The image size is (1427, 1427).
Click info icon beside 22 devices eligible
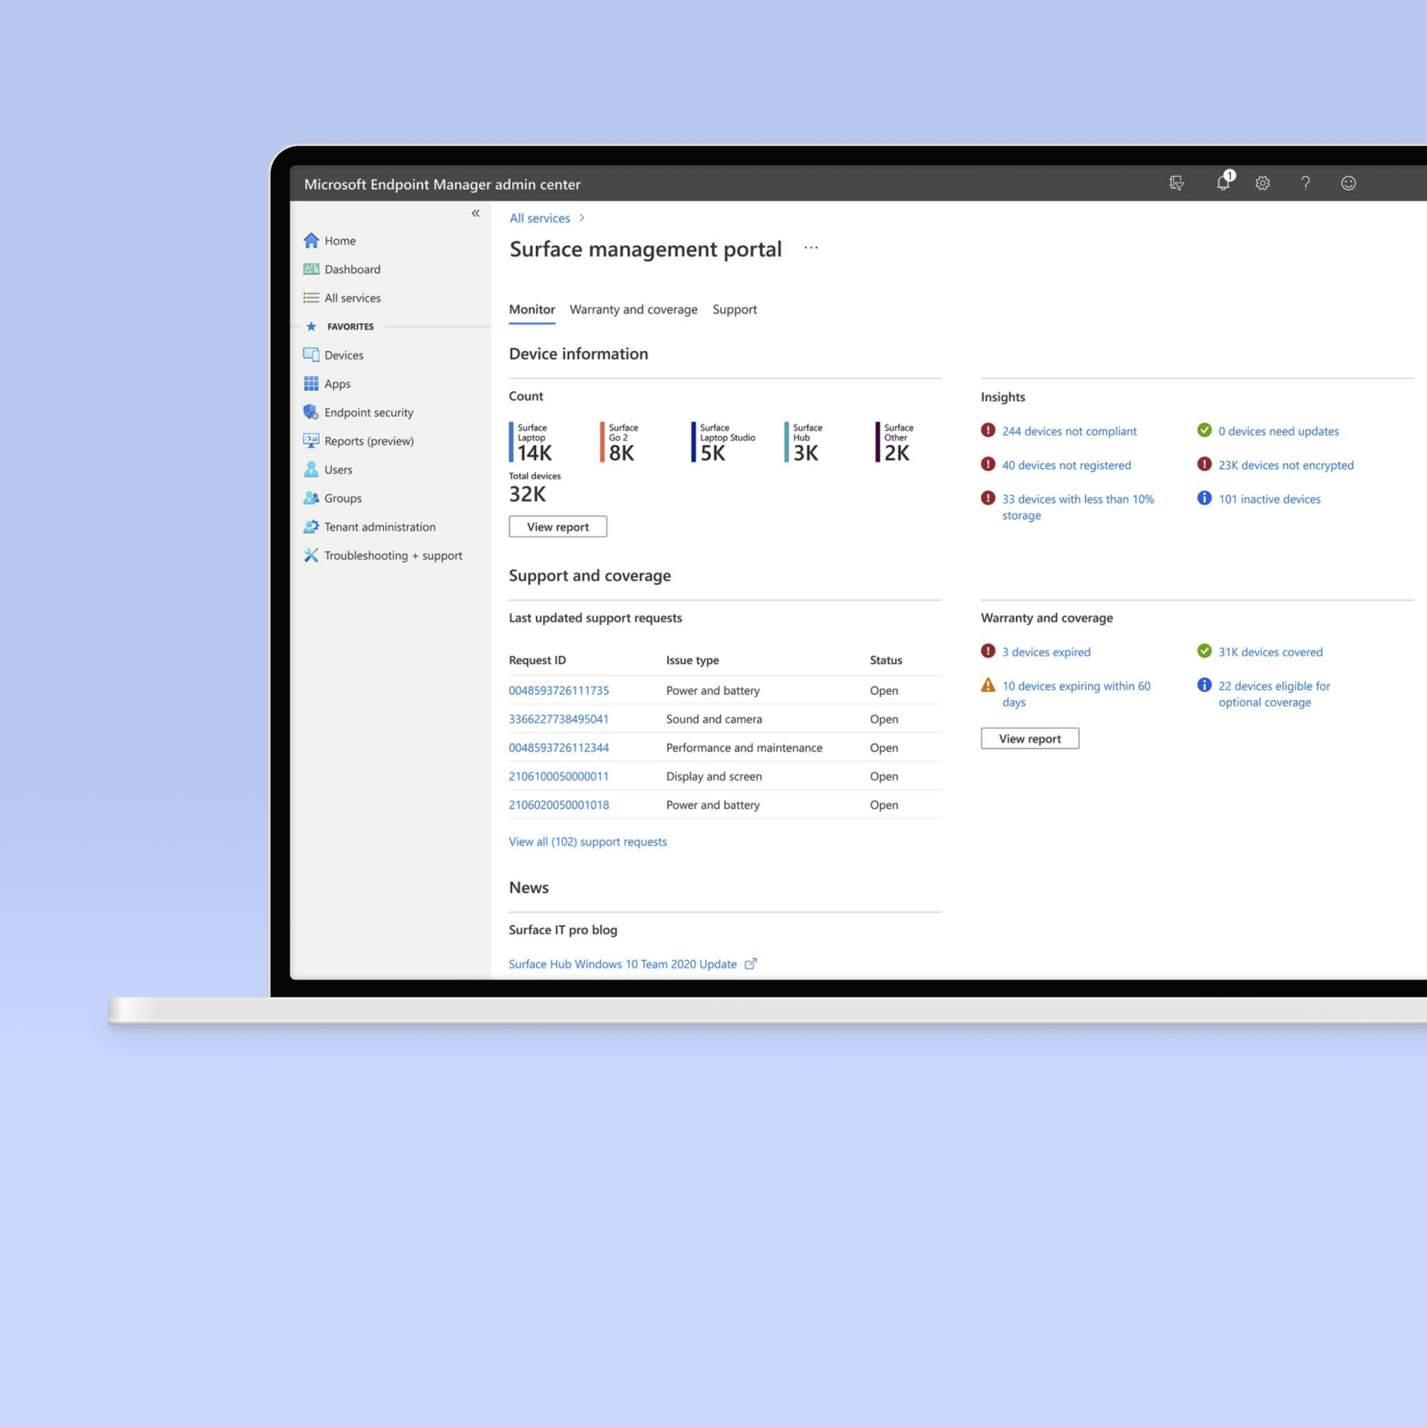point(1204,685)
